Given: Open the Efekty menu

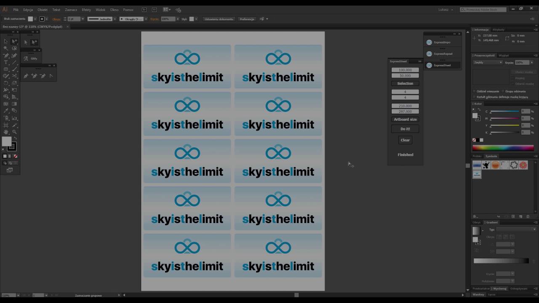Looking at the screenshot, I should (x=86, y=9).
